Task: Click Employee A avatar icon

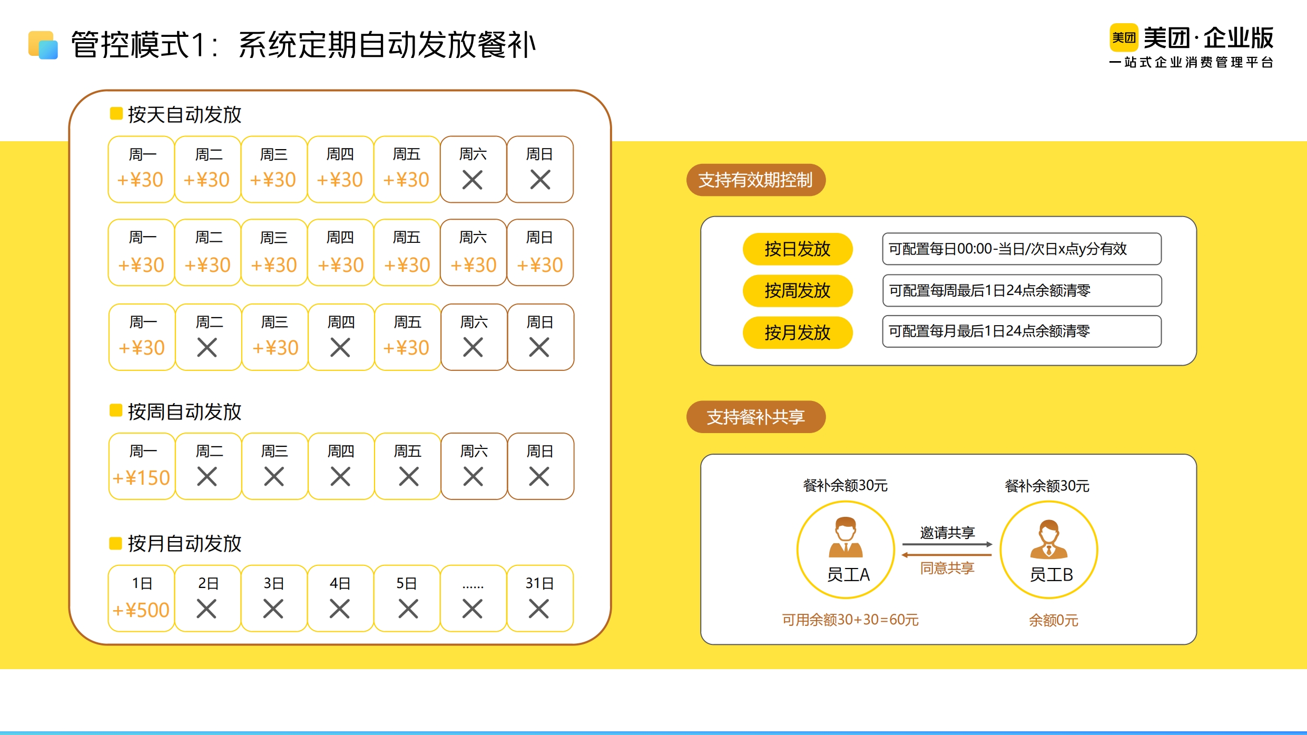Action: pos(846,537)
